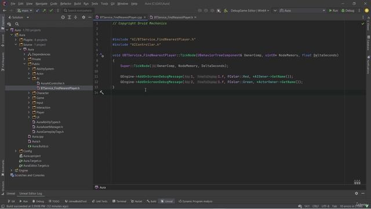Click the search magnifier icon in Solution panel
This screenshot has width=371, height=209.
coord(17,24)
